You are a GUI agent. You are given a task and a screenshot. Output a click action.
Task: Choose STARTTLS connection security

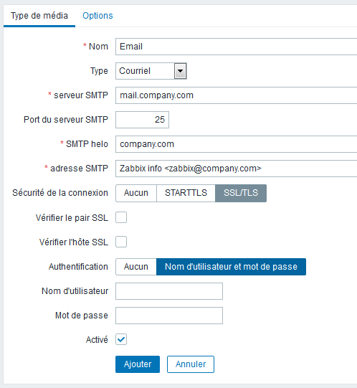coord(186,193)
